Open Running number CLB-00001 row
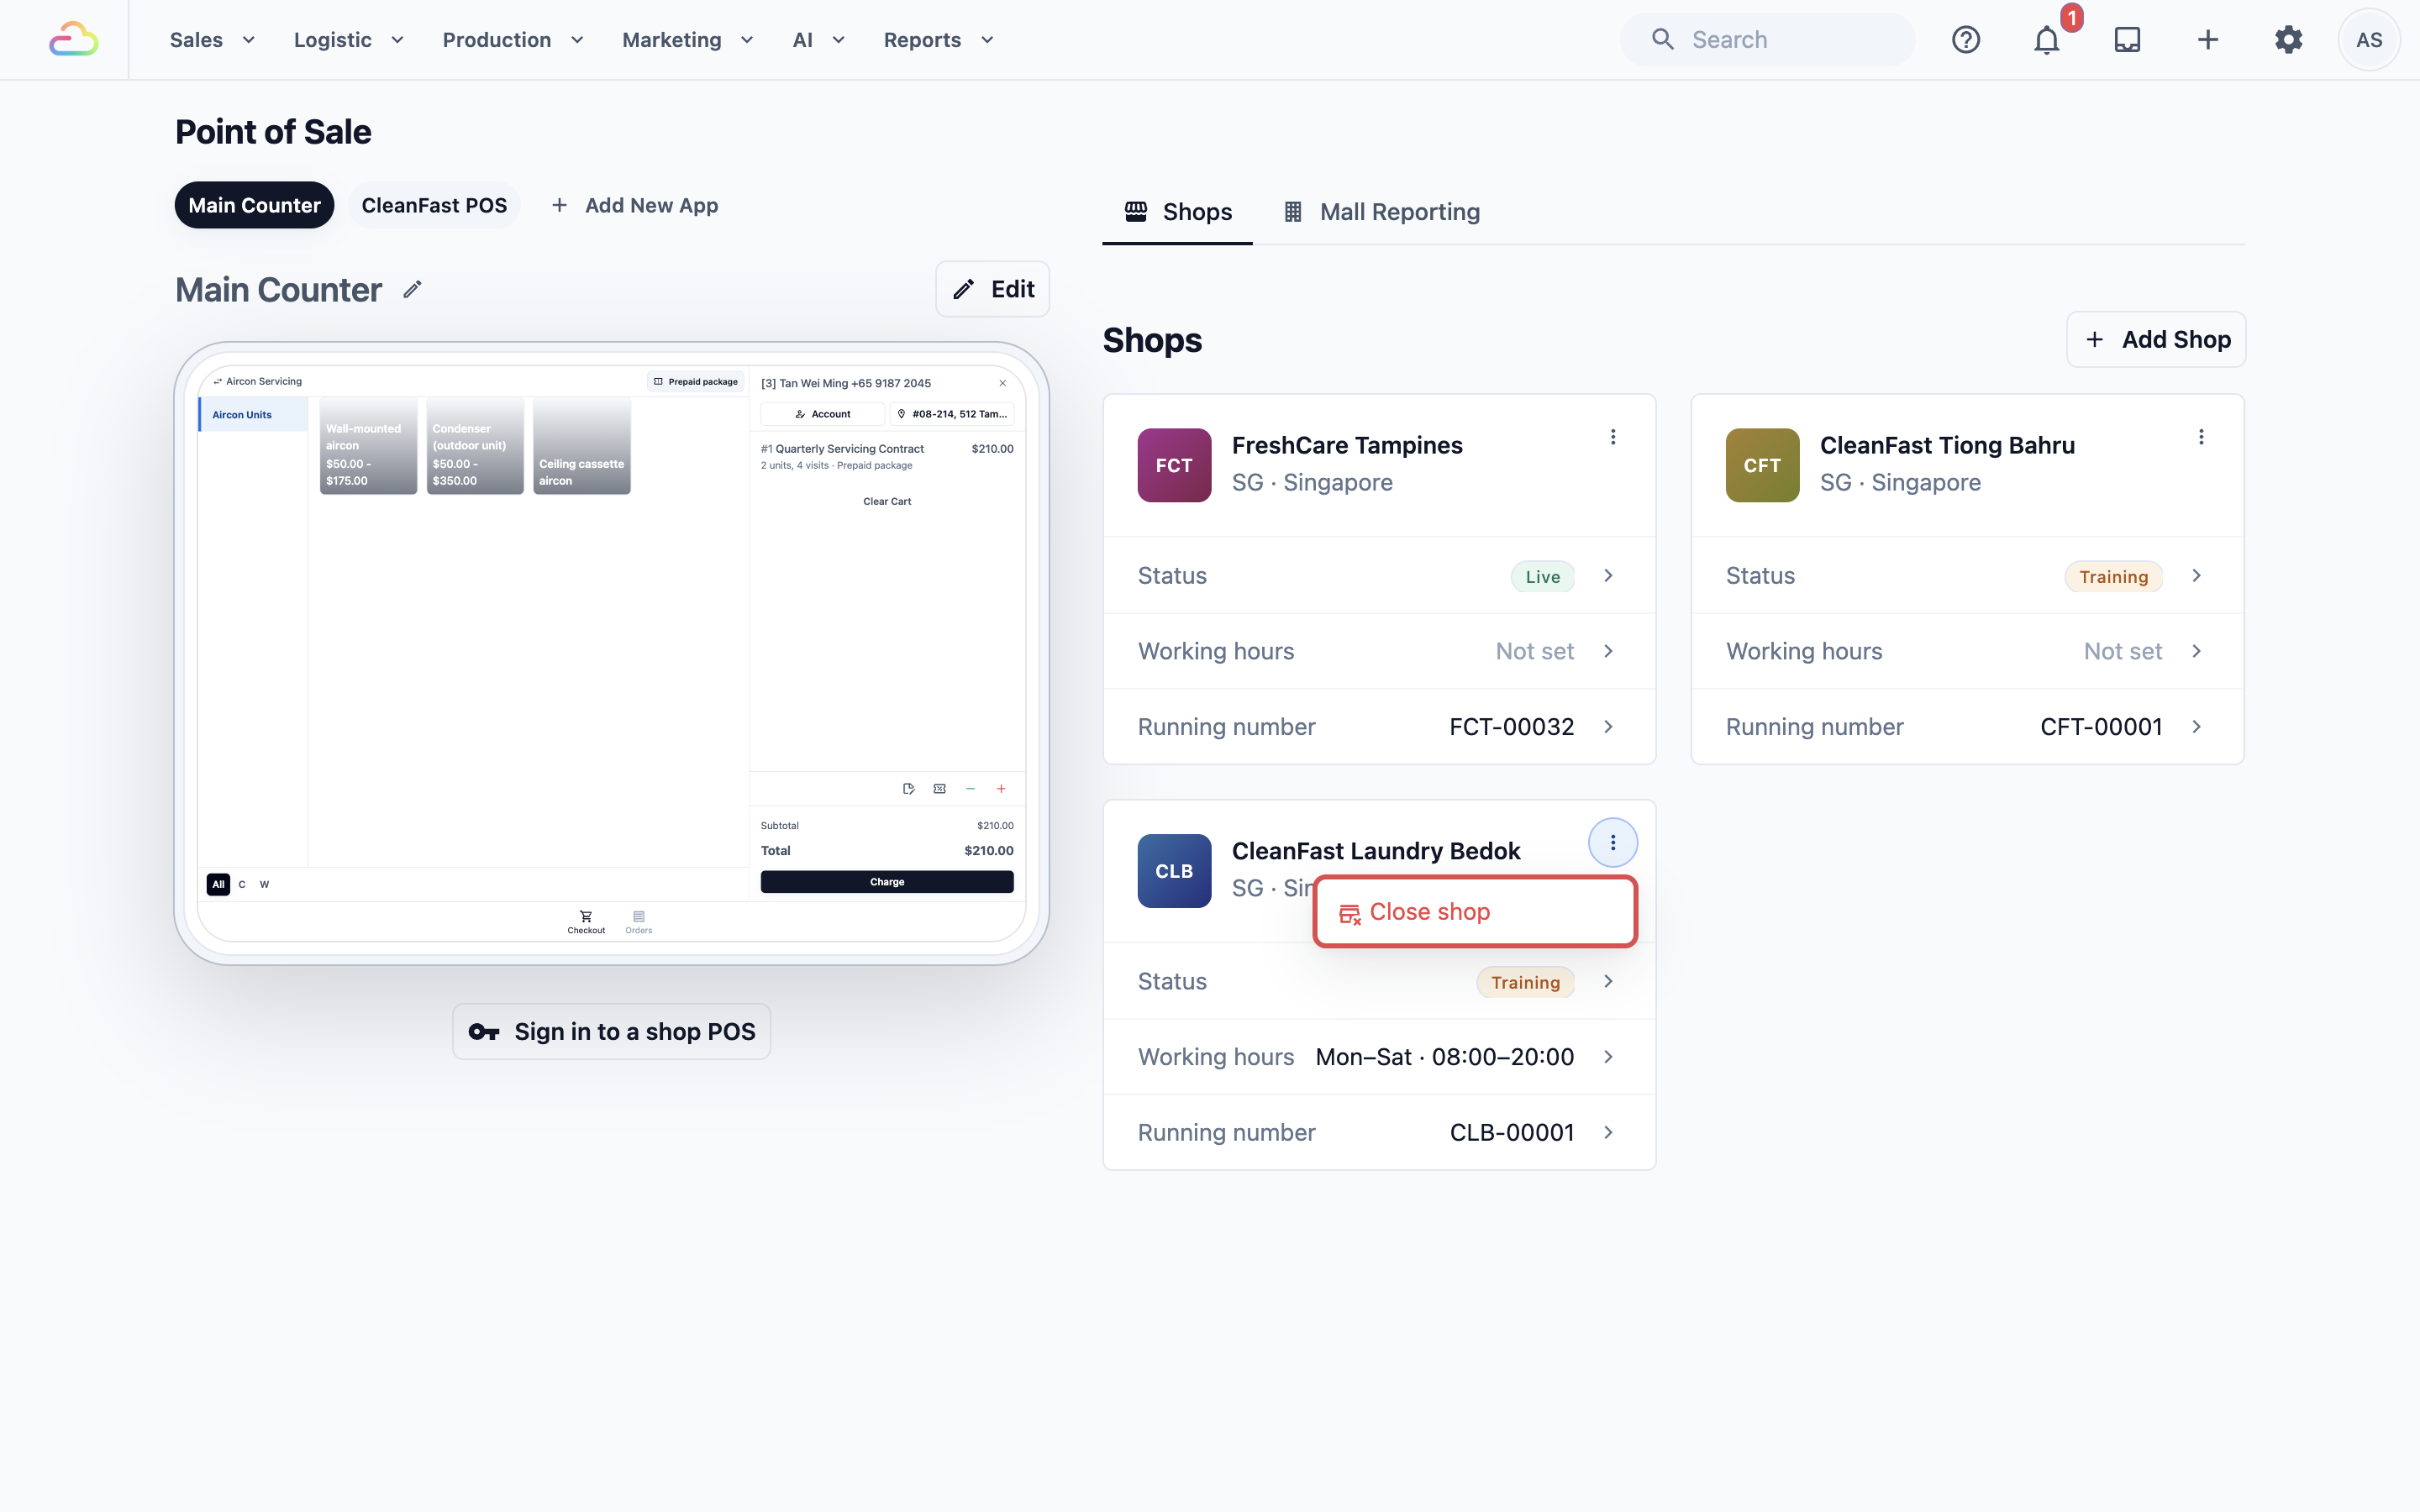The width and height of the screenshot is (2420, 1512). 1379,1133
